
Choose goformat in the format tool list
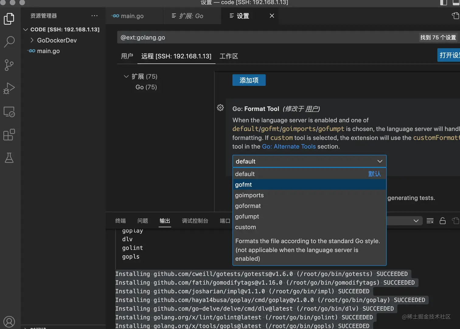click(x=309, y=206)
